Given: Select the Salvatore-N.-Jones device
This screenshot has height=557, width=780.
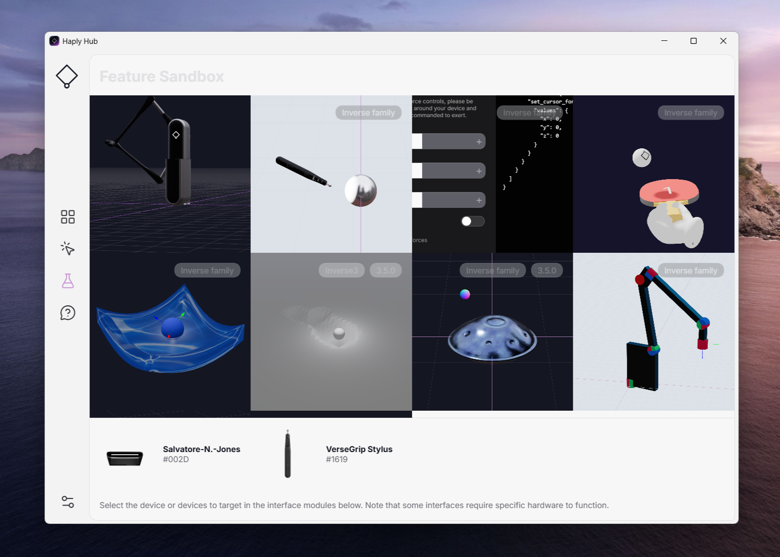Looking at the screenshot, I should [x=201, y=454].
